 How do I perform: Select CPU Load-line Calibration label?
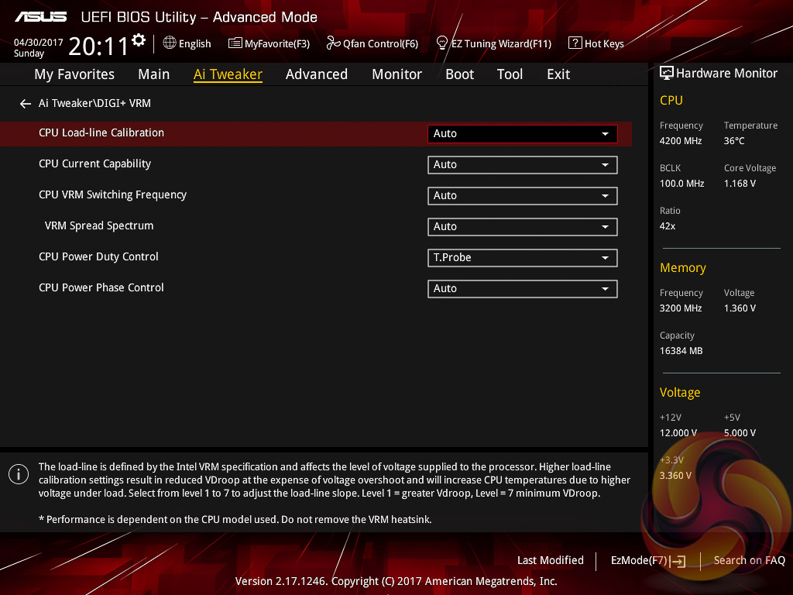(x=101, y=132)
